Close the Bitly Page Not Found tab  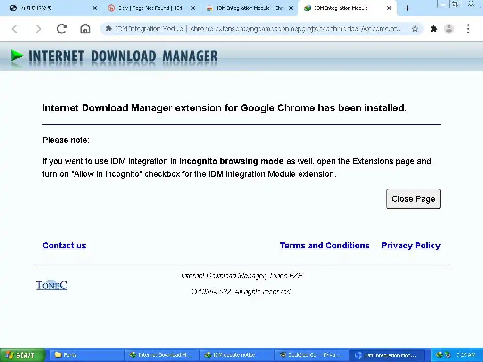[x=193, y=8]
